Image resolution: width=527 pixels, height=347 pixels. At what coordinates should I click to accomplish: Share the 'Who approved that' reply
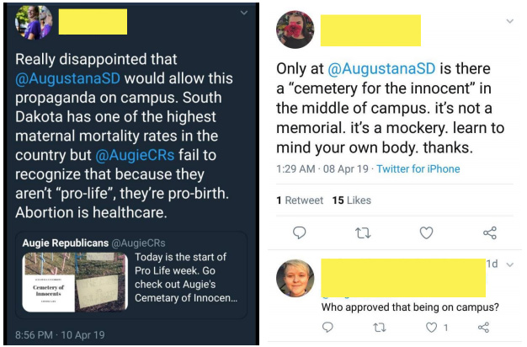coord(483,327)
